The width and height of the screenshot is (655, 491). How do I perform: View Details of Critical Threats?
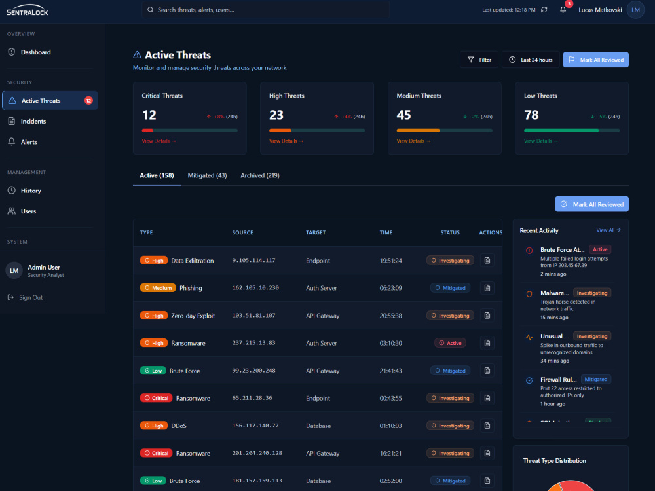(159, 141)
